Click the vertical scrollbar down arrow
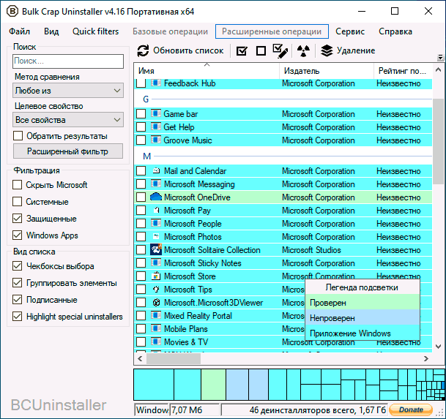The image size is (446, 419). [x=439, y=347]
